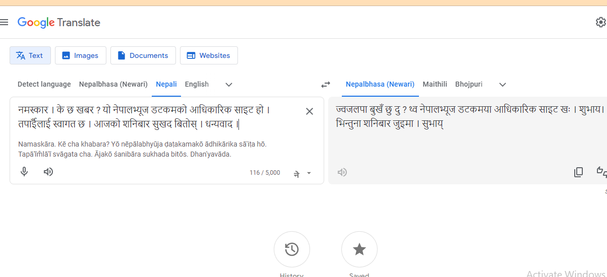Set source language to English
The height and width of the screenshot is (277, 607).
[197, 84]
